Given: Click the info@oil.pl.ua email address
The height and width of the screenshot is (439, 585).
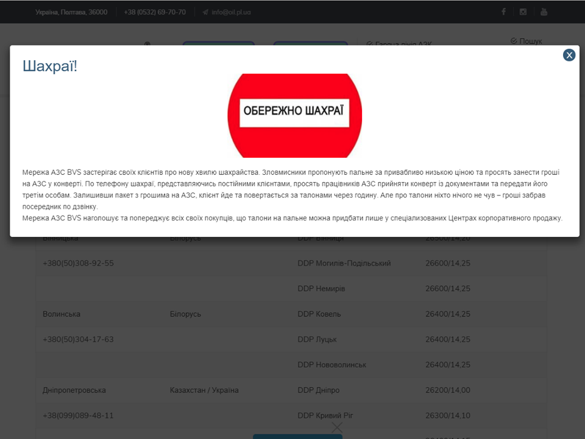Looking at the screenshot, I should [x=231, y=12].
